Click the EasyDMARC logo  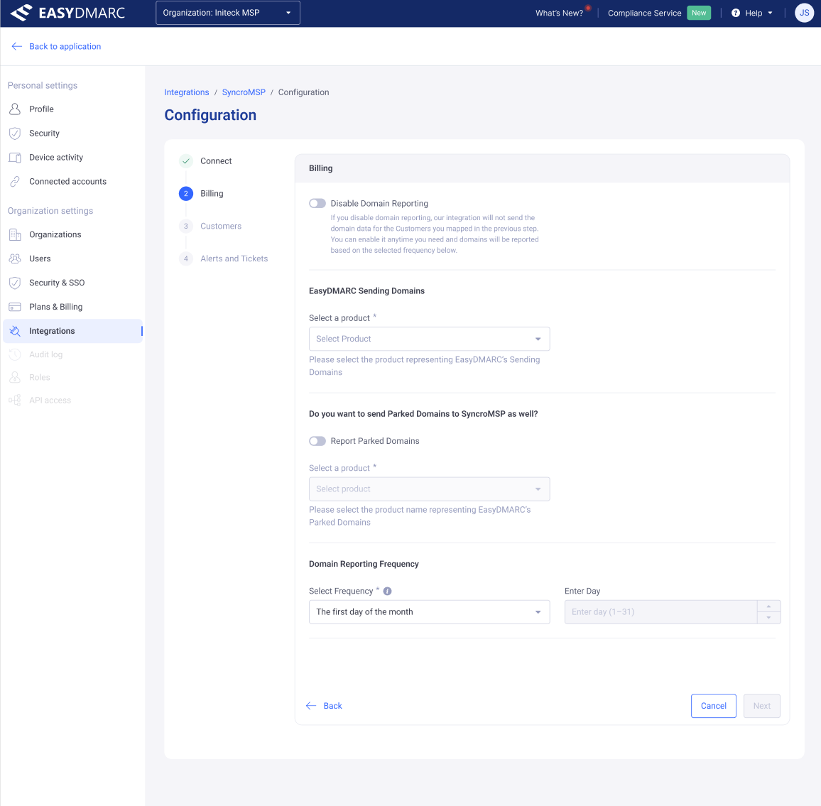tap(67, 13)
